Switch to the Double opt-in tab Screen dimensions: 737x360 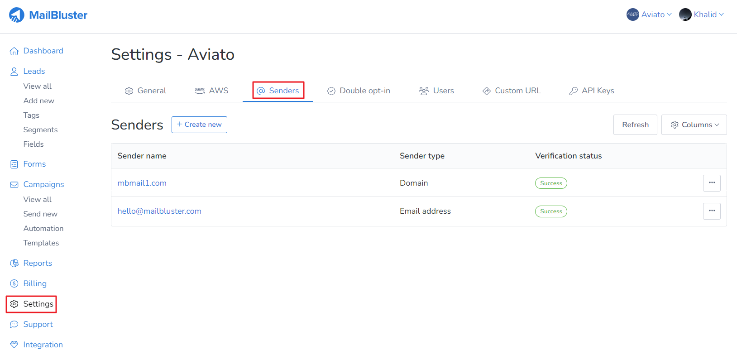click(x=359, y=91)
